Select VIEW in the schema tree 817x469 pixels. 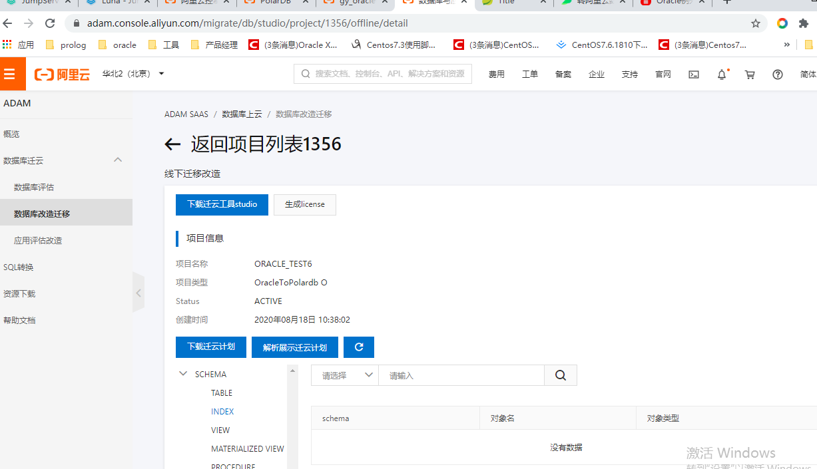pos(220,430)
